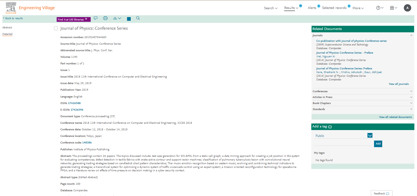Click the Alerts count badge

point(319,6)
